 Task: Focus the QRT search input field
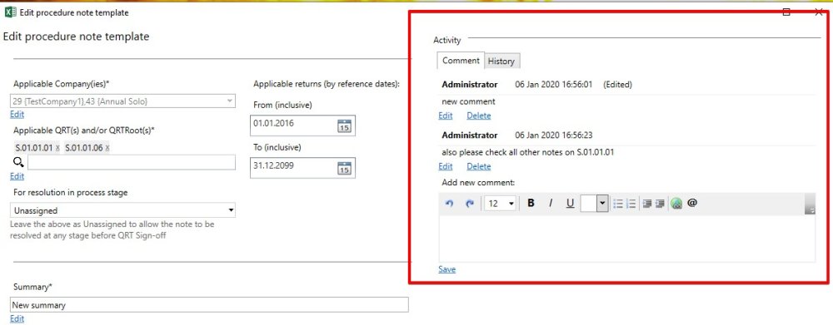[x=132, y=163]
